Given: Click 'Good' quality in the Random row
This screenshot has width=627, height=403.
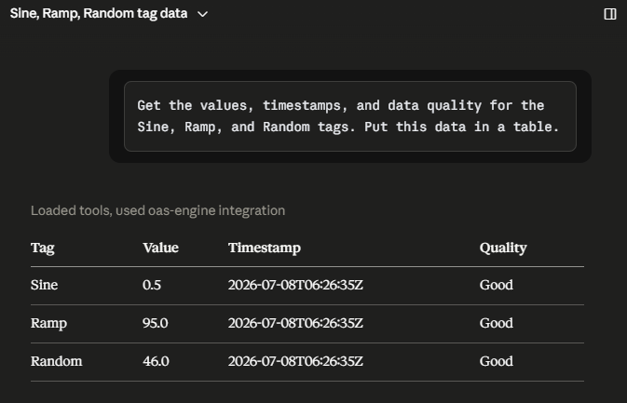Looking at the screenshot, I should (x=497, y=361).
